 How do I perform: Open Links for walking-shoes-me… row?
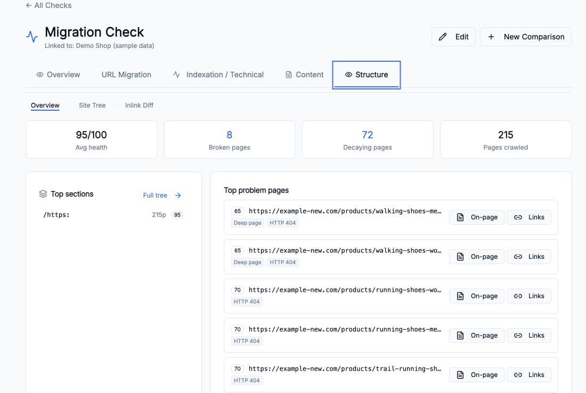529,217
